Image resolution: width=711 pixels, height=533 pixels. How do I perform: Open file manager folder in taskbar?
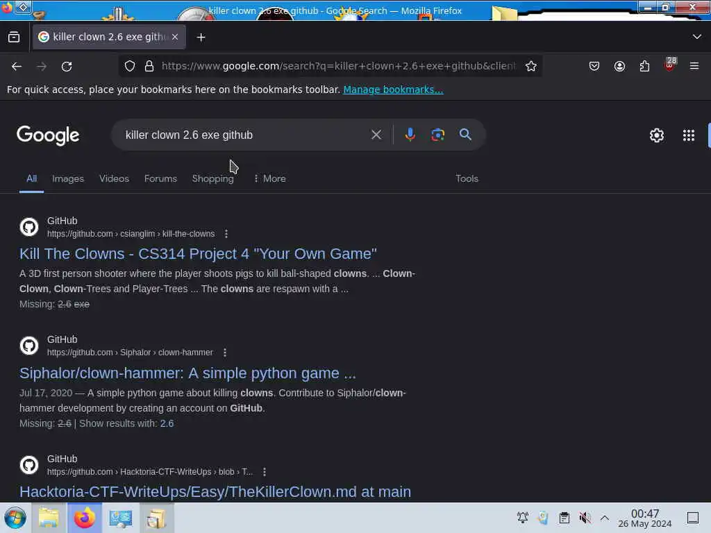[49, 518]
